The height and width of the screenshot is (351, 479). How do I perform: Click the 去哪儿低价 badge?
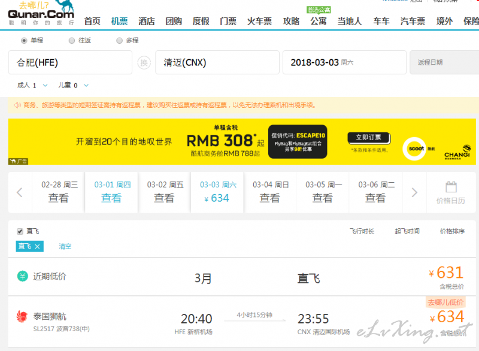pos(445,302)
